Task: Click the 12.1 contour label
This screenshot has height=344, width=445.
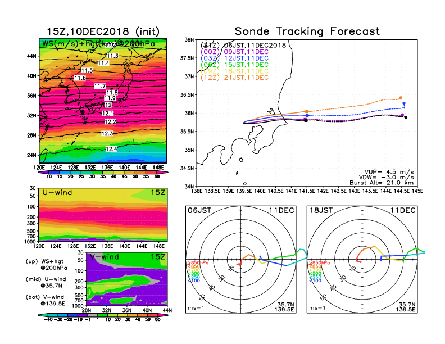Action: tap(107, 114)
